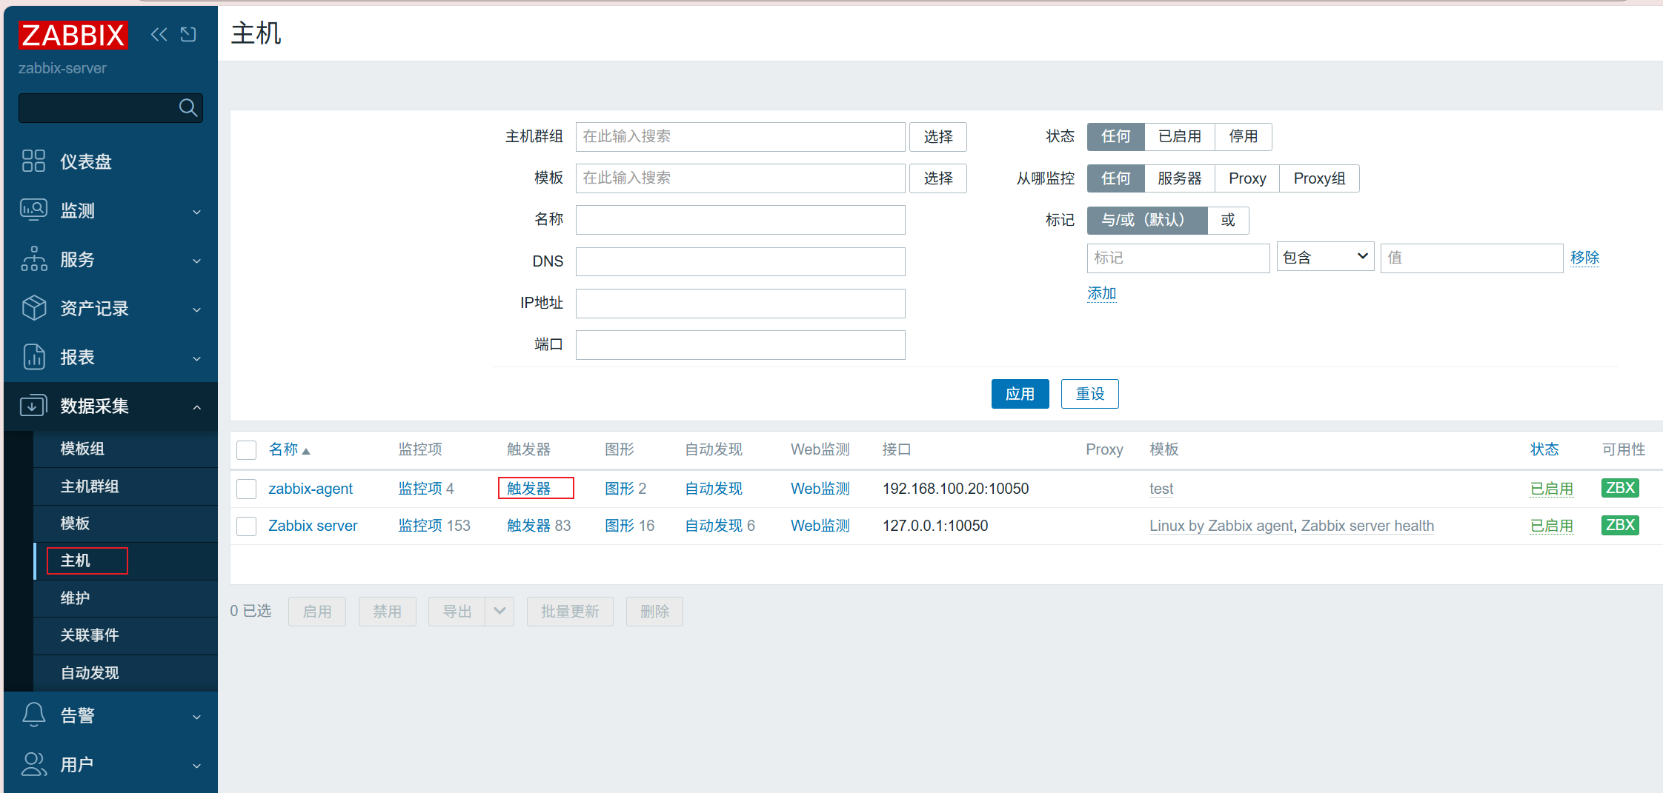Check the Zabbix server row checkbox
Image resolution: width=1663 pixels, height=793 pixels.
click(x=246, y=526)
